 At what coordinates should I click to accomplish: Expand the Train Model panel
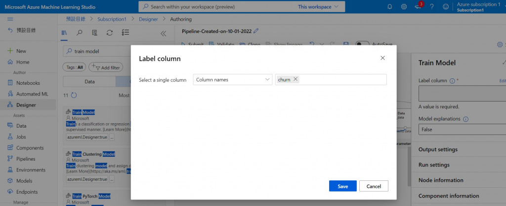pyautogui.click(x=504, y=63)
